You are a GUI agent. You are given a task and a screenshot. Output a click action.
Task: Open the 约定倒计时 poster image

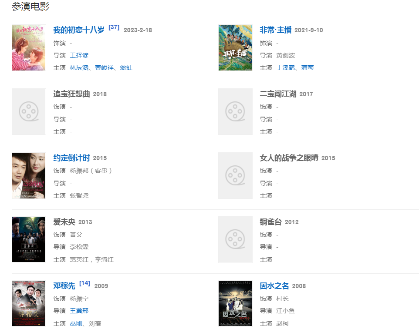click(x=29, y=175)
